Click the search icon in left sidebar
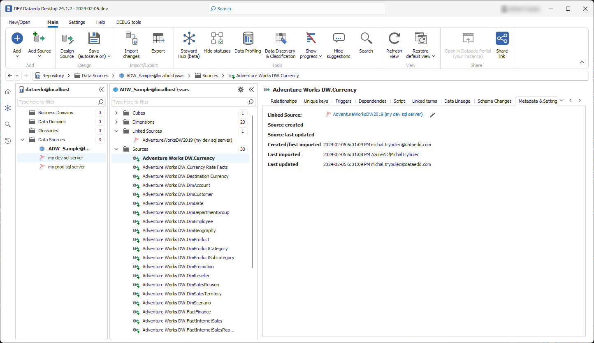The width and height of the screenshot is (594, 343). coord(8,124)
